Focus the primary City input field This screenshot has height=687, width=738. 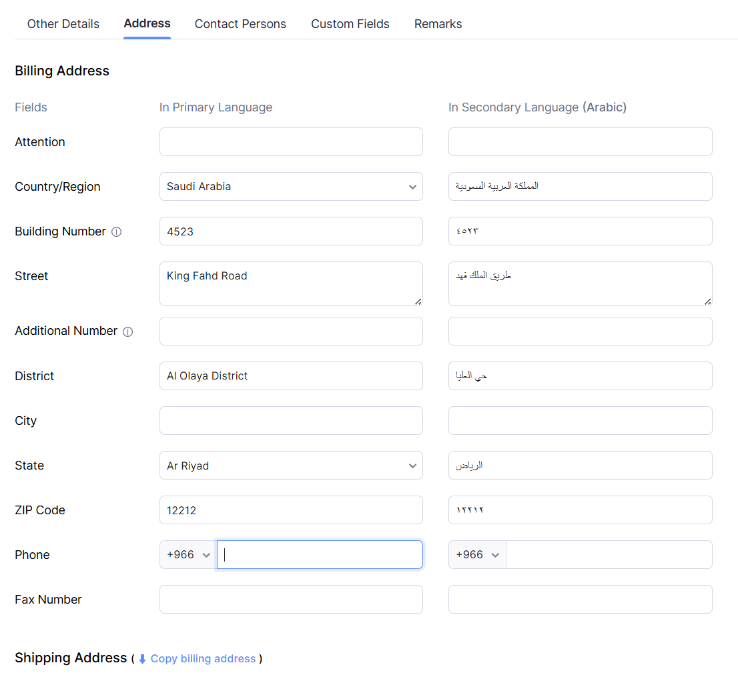[x=291, y=421]
